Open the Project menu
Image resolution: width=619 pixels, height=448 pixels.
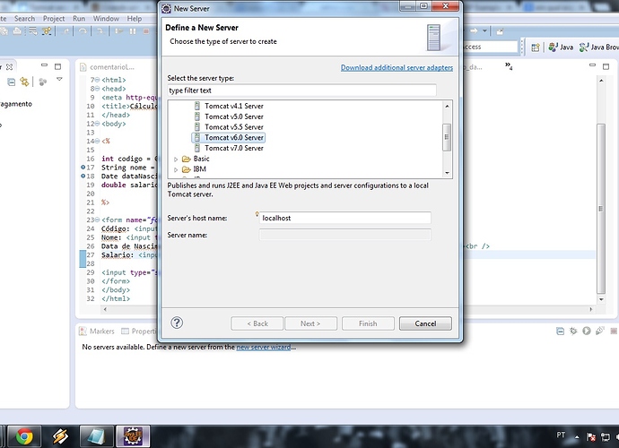tap(54, 19)
